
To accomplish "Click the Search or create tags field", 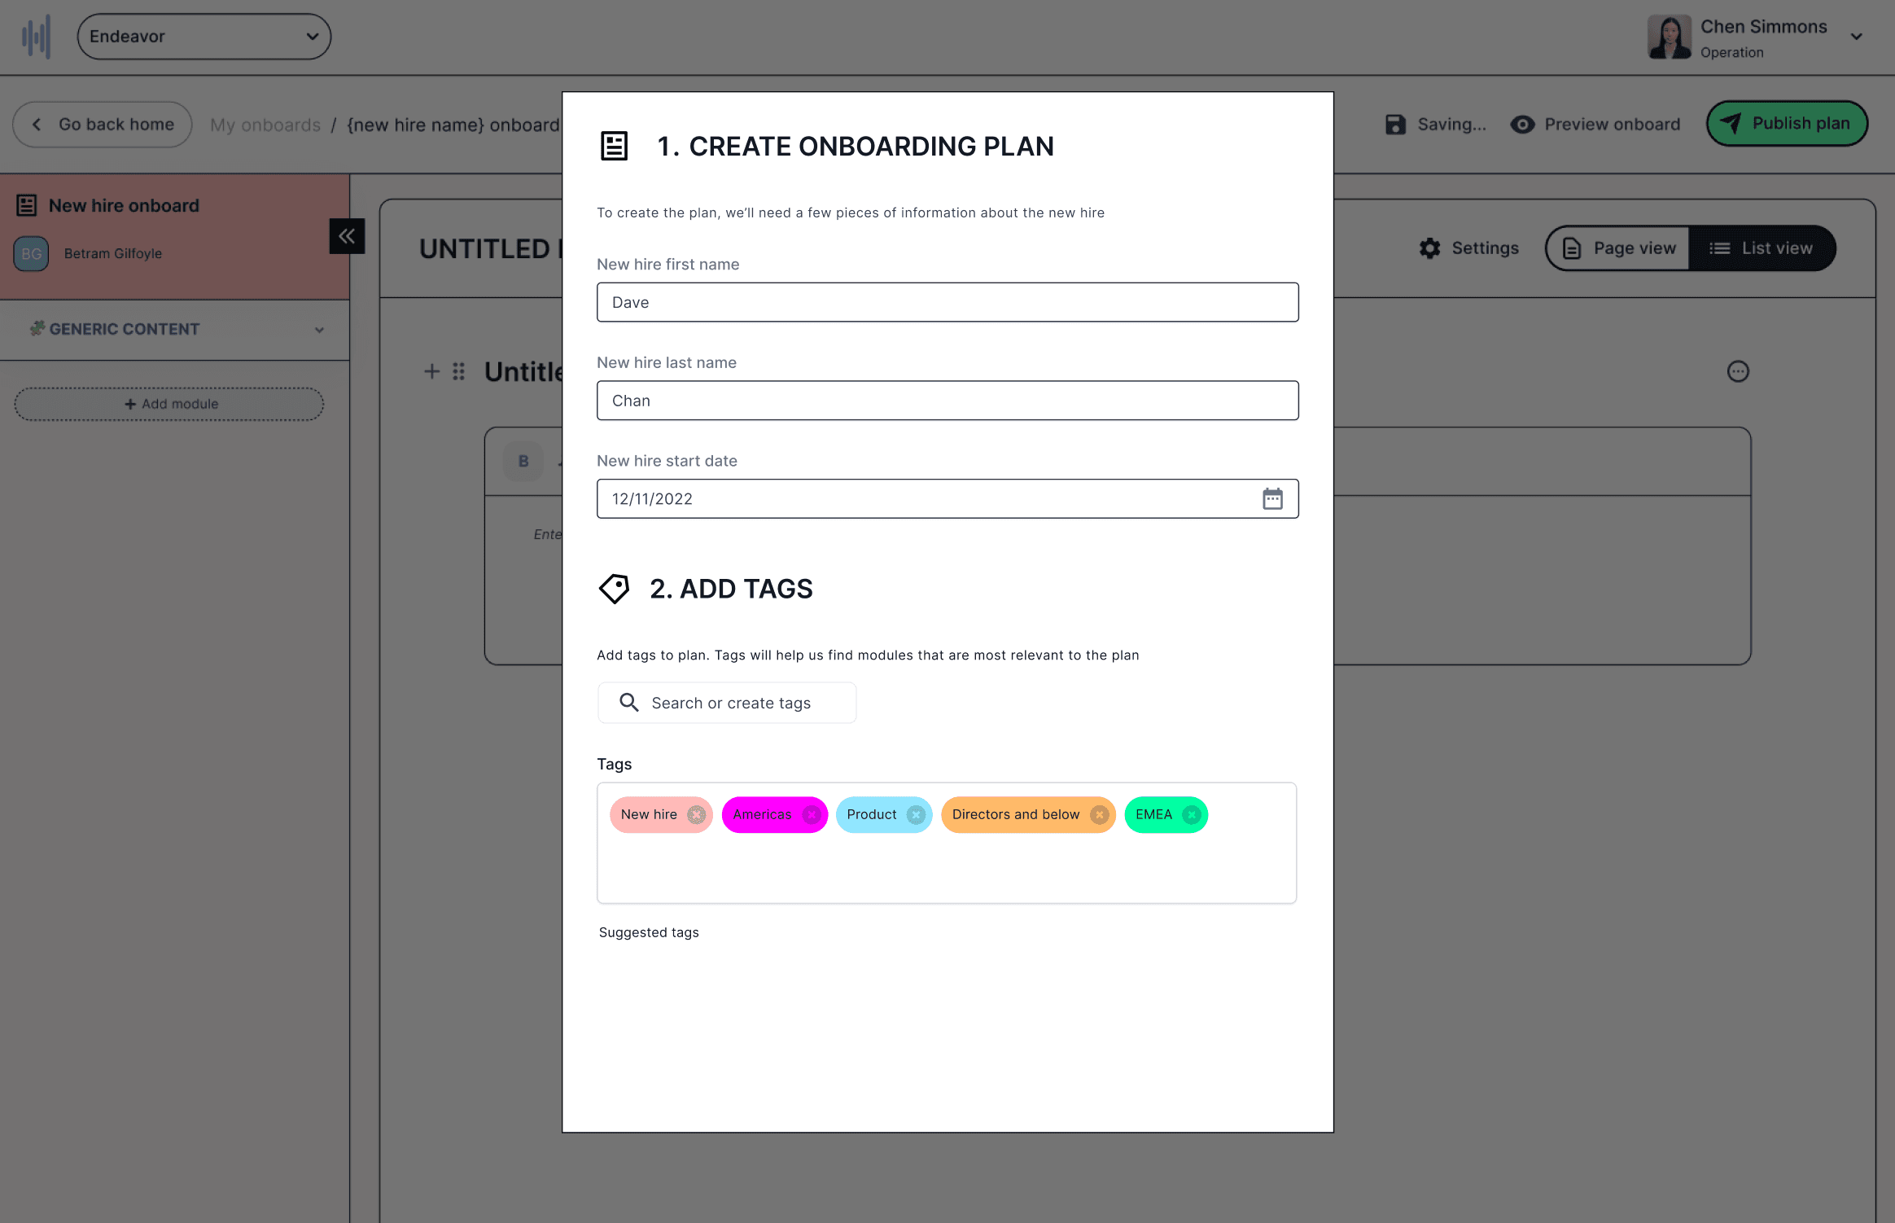I will tap(728, 703).
